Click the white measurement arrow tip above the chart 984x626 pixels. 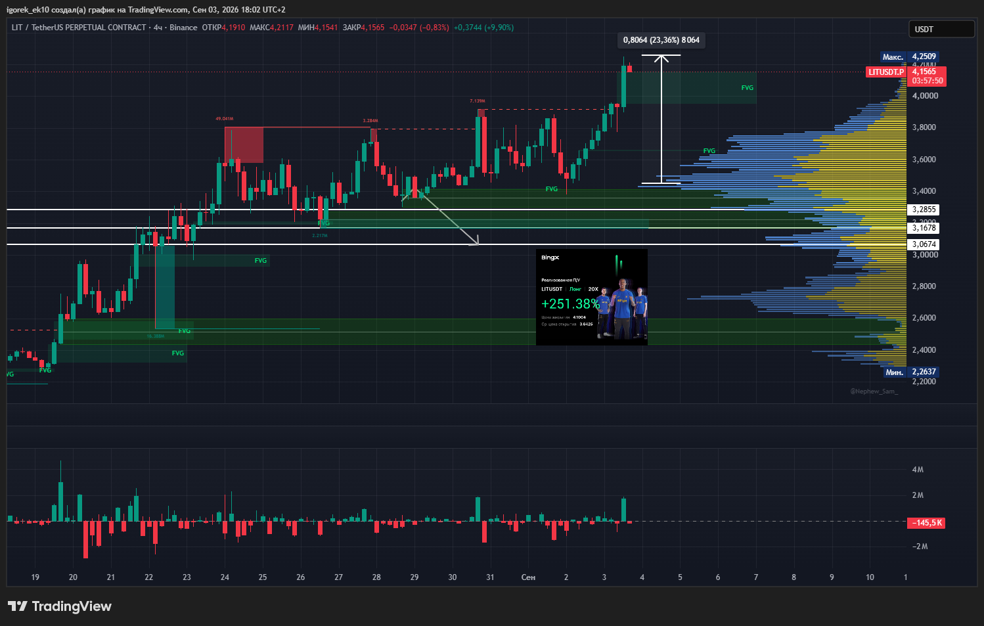click(x=661, y=58)
